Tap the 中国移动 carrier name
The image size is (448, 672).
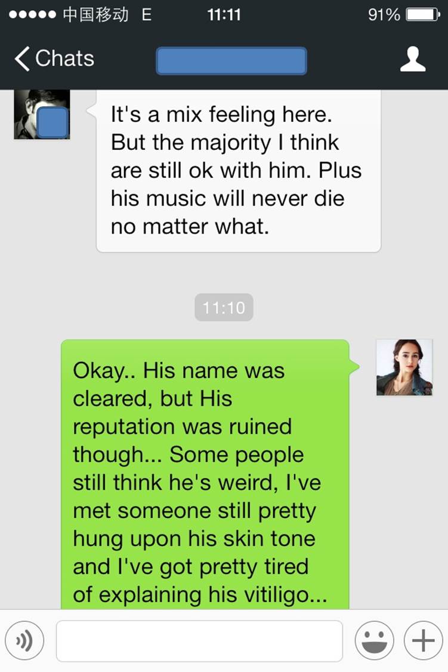click(95, 15)
